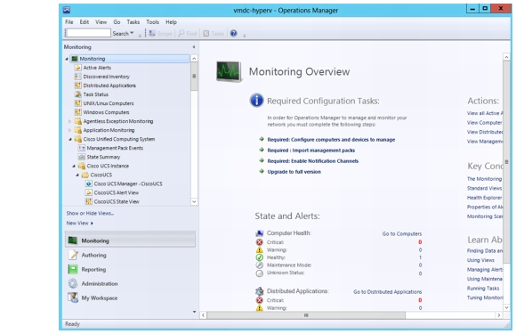Expand the Application Monitoring node

click(69, 130)
